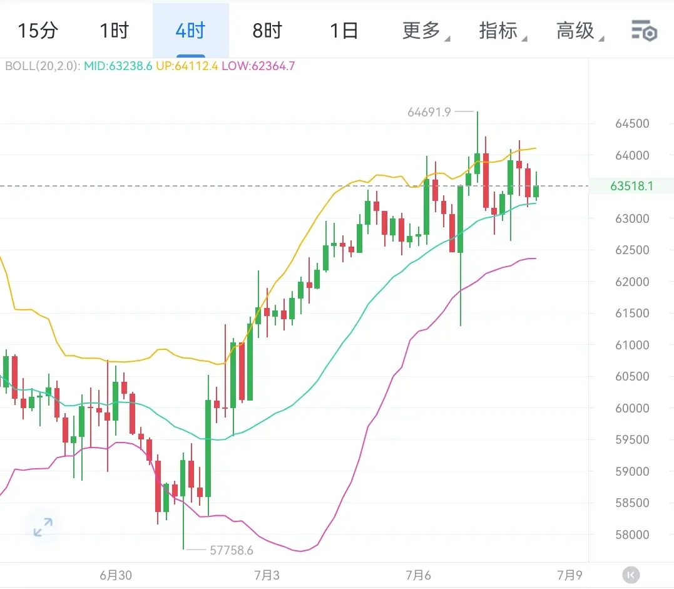Tap the fullscreen expand arrows icon
Viewport: 674px width, 589px height.
43,527
